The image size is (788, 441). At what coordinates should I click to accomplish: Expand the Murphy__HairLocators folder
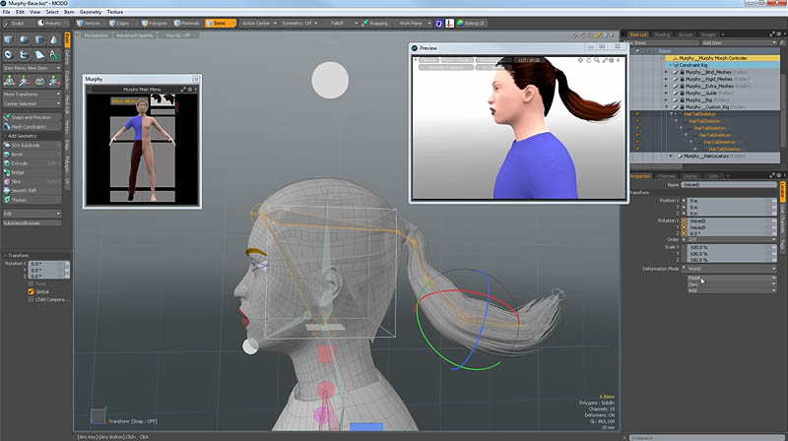[x=671, y=156]
